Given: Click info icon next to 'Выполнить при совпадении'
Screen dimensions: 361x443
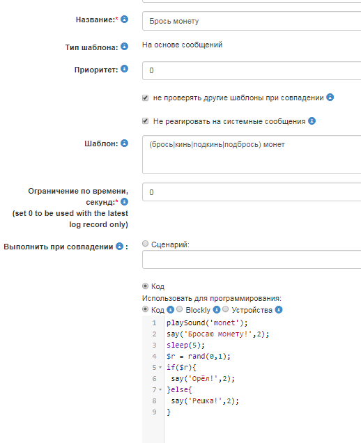Looking at the screenshot, I should click(120, 247).
